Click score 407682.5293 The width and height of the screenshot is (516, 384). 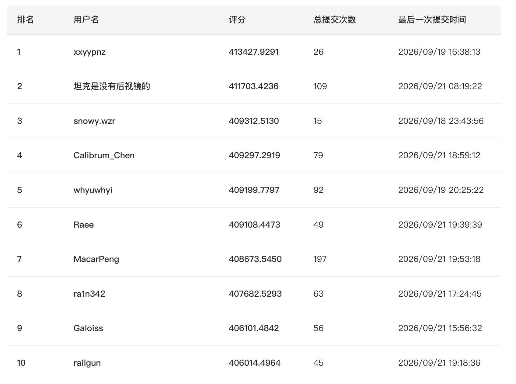(255, 294)
